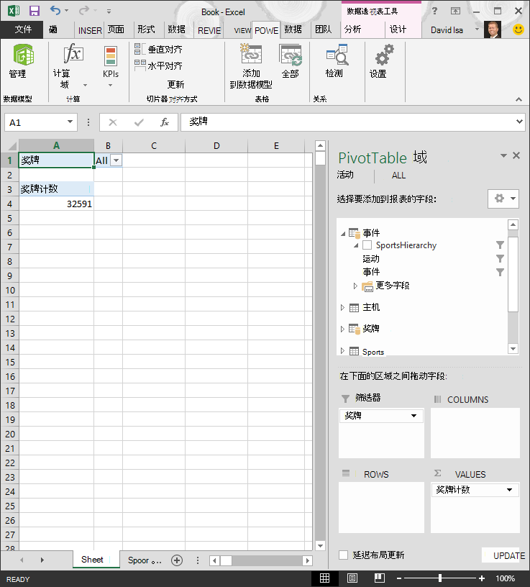This screenshot has width=530, height=587.
Task: Click the Insert Function fx icon in formula bar
Action: click(164, 122)
